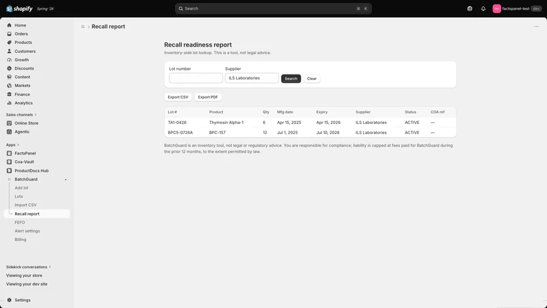The width and height of the screenshot is (547, 308).
Task: Click the search magnifier icon
Action: coord(181,9)
